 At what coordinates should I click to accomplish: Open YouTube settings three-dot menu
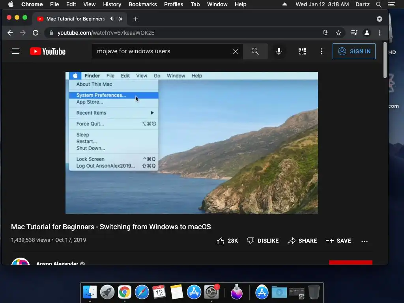pyautogui.click(x=321, y=51)
